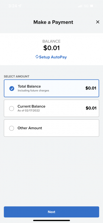Tap the Other Amount option card
Viewport: 103px width, 223px height.
tap(51, 128)
